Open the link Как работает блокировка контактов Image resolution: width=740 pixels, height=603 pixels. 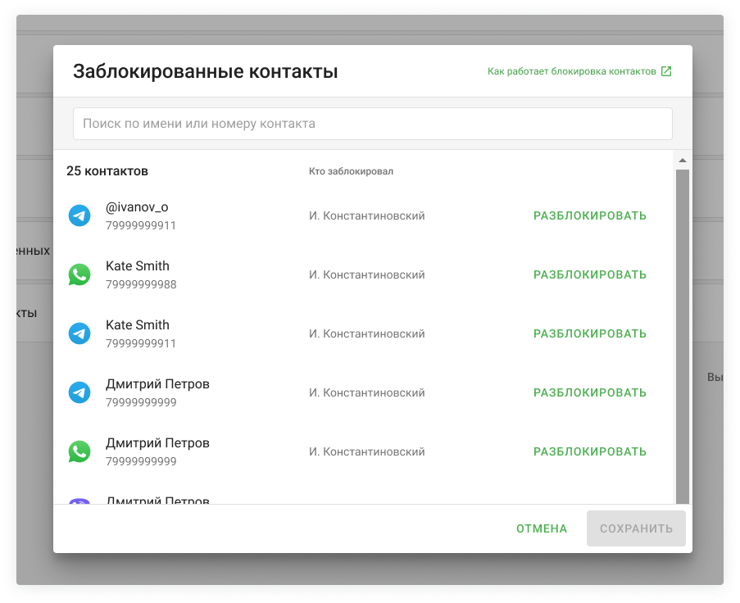[x=571, y=71]
